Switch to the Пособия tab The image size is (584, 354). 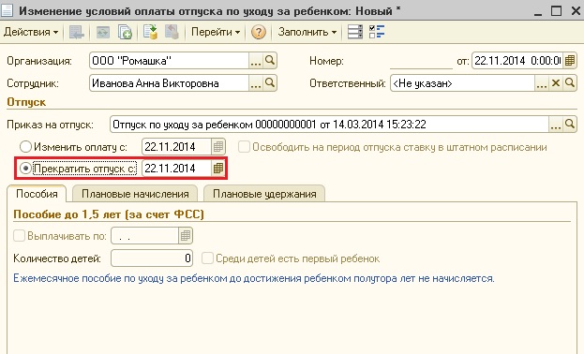click(x=37, y=194)
